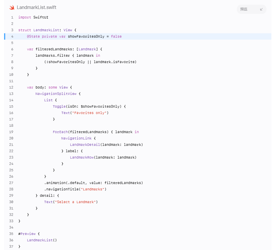This screenshot has height=250, width=274.
Task: Click "(!showFavoritesOnly || landmark.isFavorite)" expression
Action: click(x=90, y=62)
